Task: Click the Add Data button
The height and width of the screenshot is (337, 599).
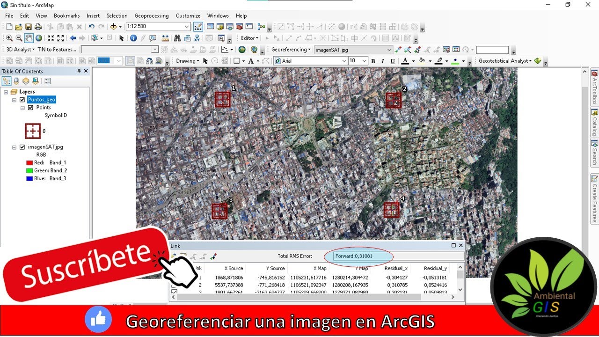Action: click(x=113, y=27)
